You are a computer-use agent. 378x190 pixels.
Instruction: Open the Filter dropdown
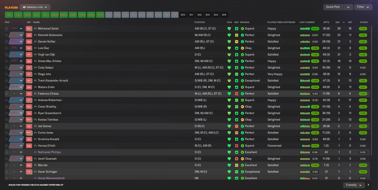(x=363, y=7)
